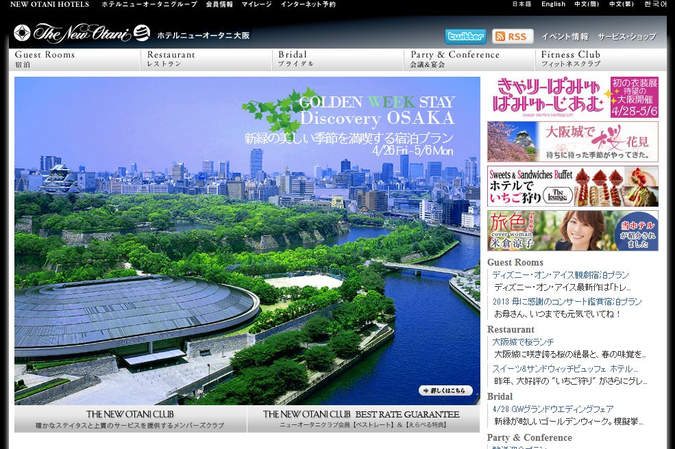Click ホテルニューオータニ大阪 title text
The height and width of the screenshot is (449, 675).
tap(204, 36)
